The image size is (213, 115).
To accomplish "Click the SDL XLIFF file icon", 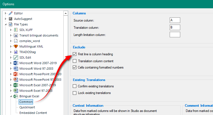I will pyautogui.click(x=16, y=30).
